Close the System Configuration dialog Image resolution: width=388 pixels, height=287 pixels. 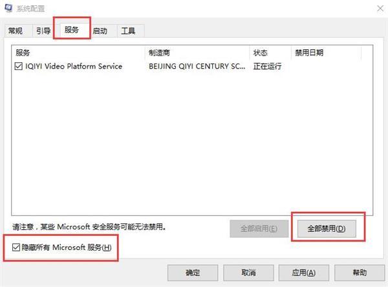point(380,8)
